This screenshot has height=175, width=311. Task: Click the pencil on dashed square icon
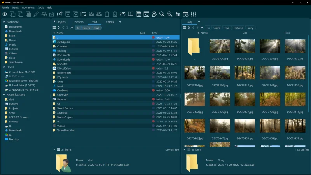(x=59, y=14)
